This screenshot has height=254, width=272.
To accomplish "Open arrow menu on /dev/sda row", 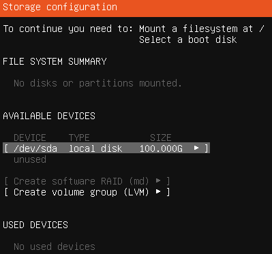I will pos(196,148).
